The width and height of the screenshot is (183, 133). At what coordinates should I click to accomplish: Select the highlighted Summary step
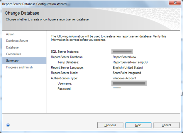(x=12, y=61)
